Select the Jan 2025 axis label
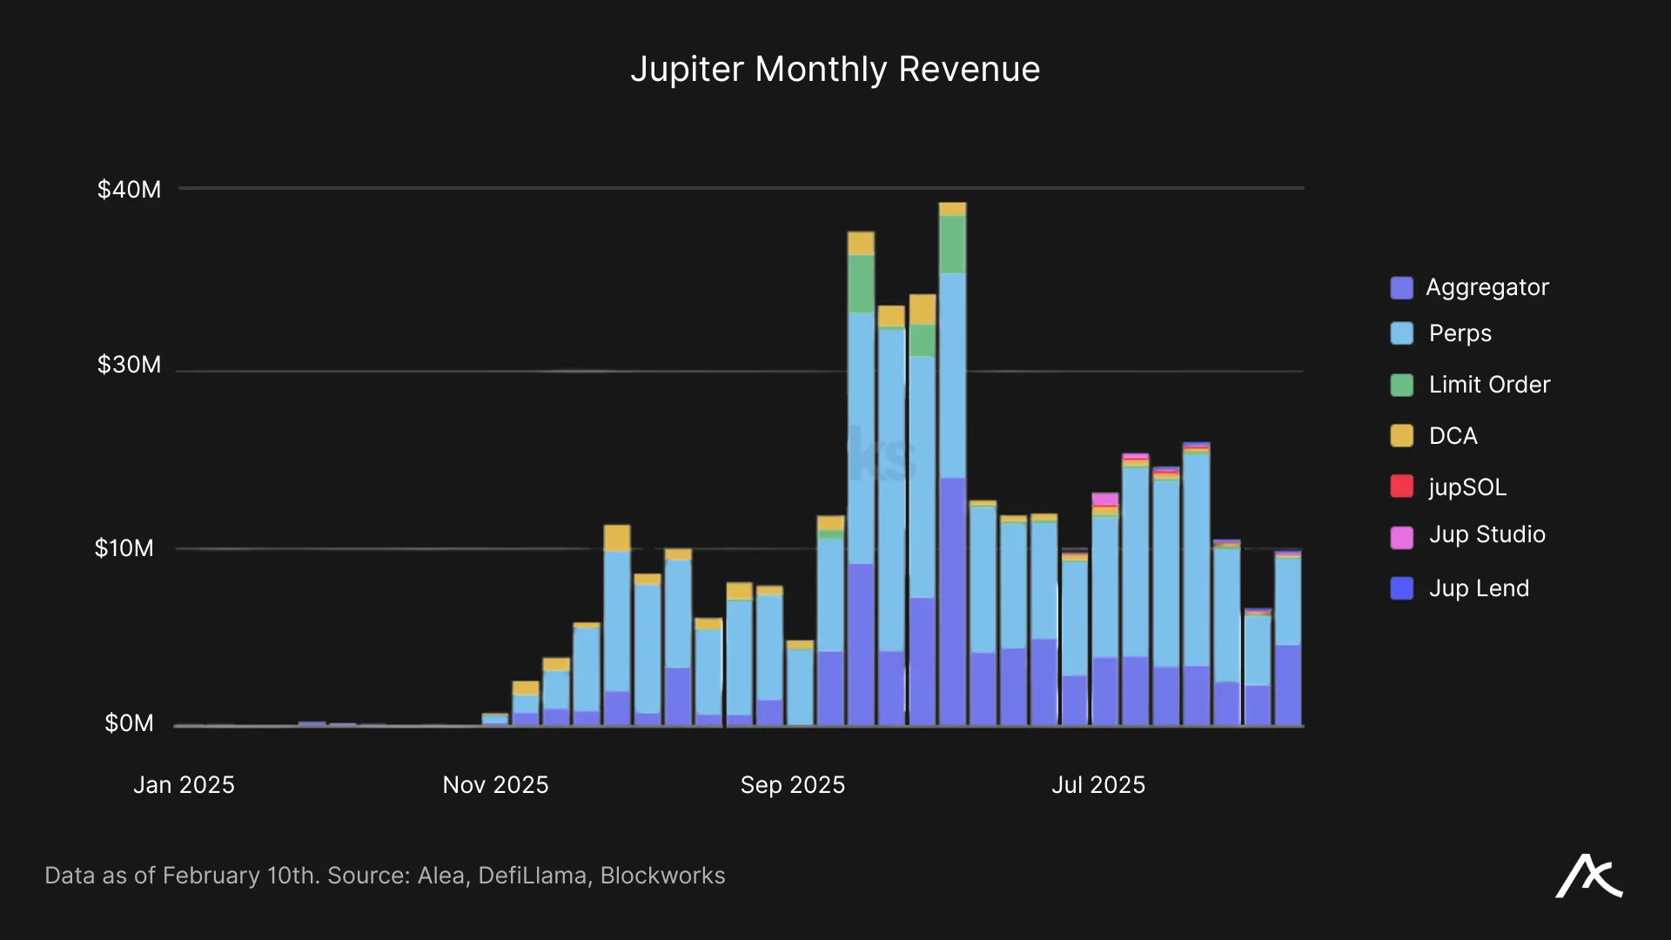 [184, 784]
